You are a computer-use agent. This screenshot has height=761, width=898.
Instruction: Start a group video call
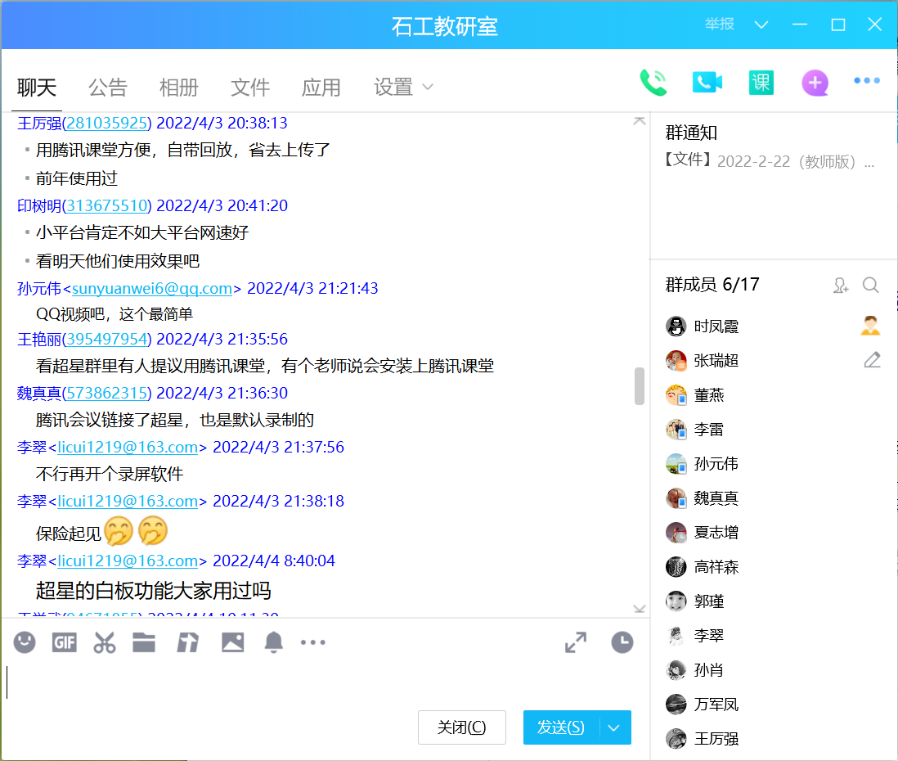pos(707,83)
